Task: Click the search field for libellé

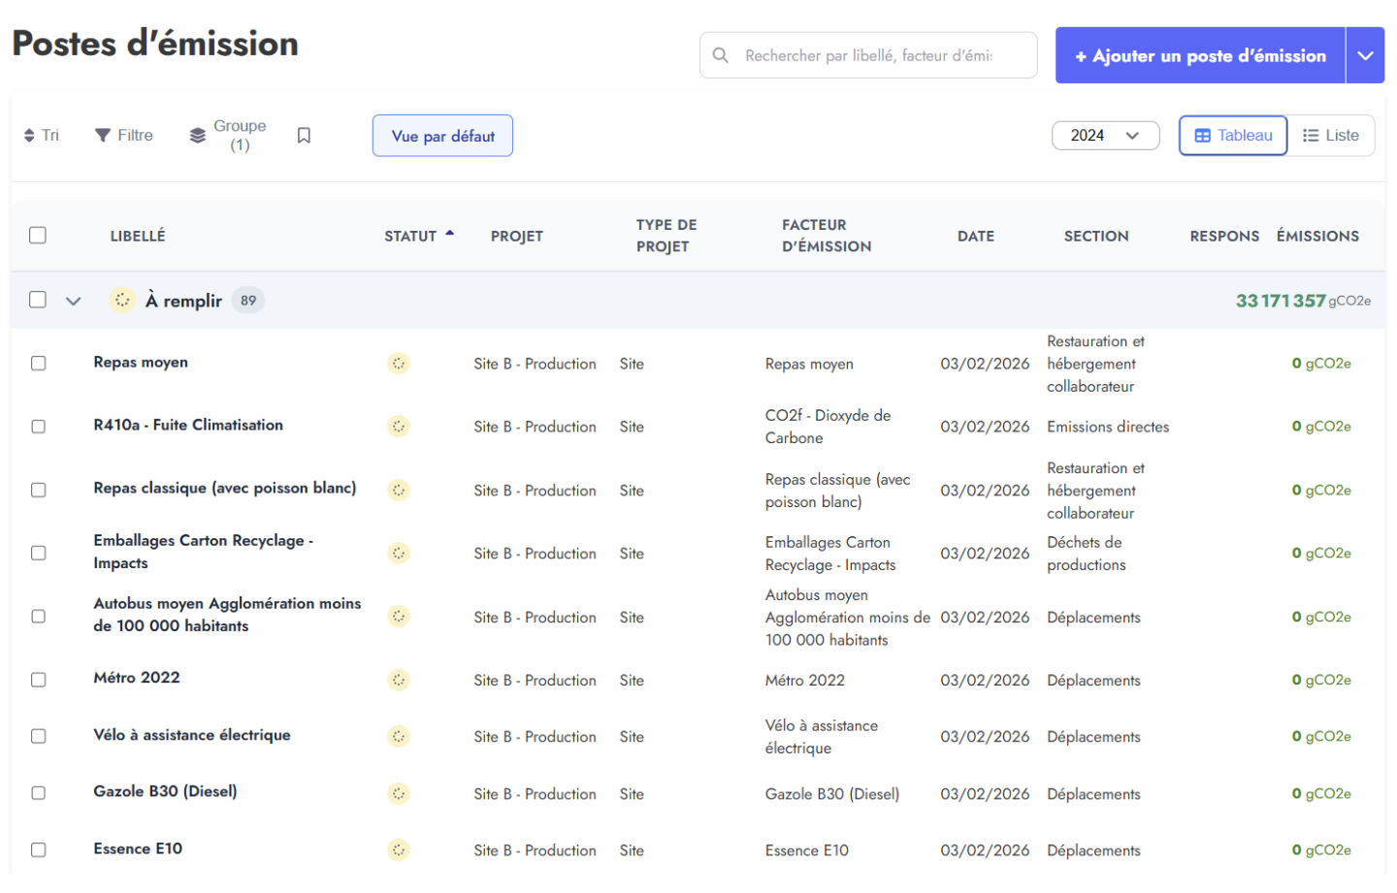Action: (868, 55)
